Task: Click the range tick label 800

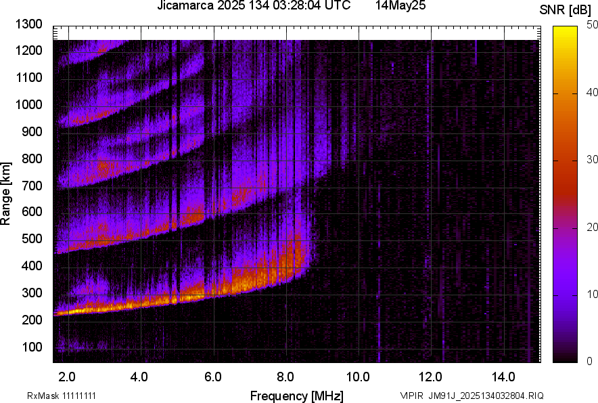Action: point(32,158)
